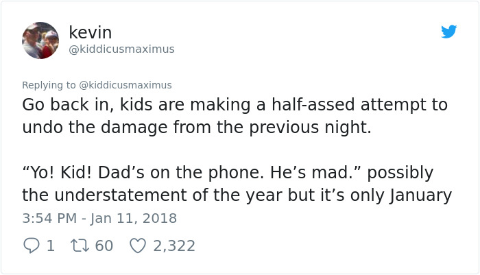480x275 pixels.
Task: Click the retweet arrows icon
Action: point(80,246)
